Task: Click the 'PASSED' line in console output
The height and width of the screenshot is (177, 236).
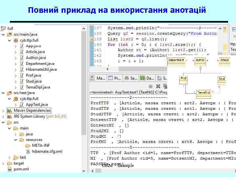Action: tap(107, 164)
